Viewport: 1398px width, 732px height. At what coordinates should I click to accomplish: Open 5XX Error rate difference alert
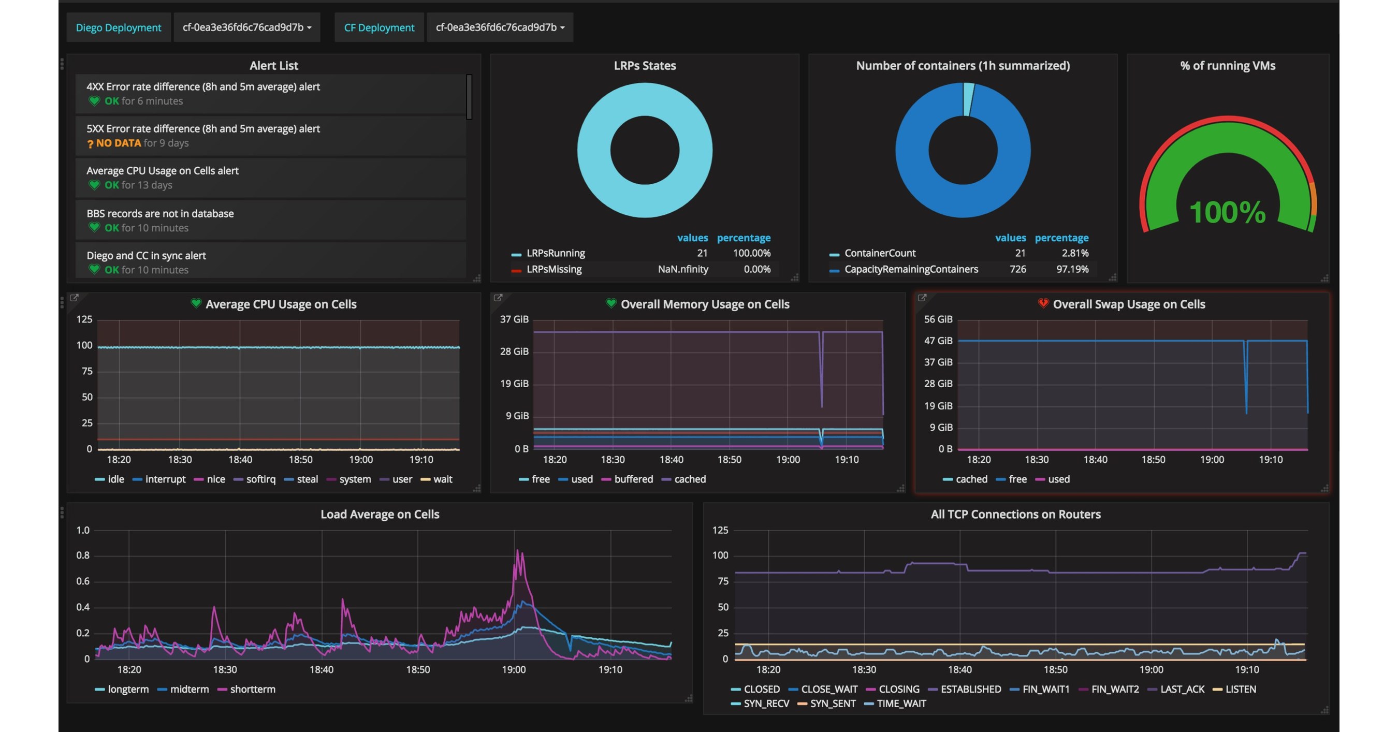click(270, 136)
